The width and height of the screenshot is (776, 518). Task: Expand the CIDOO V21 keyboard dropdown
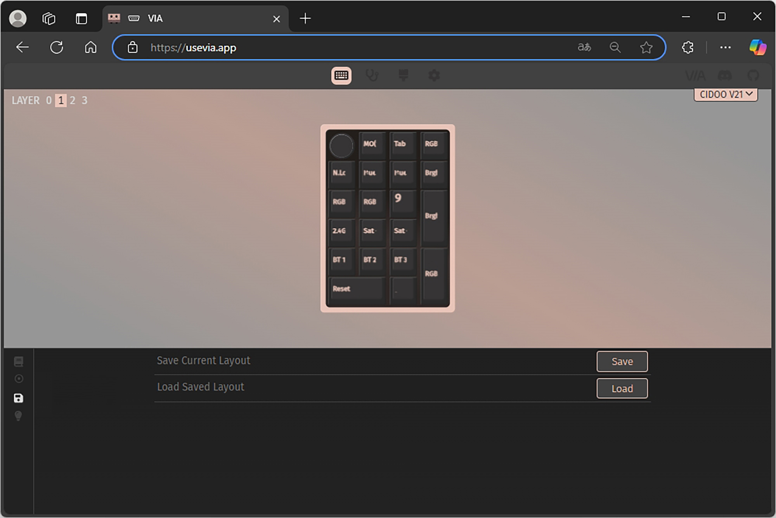click(x=726, y=94)
